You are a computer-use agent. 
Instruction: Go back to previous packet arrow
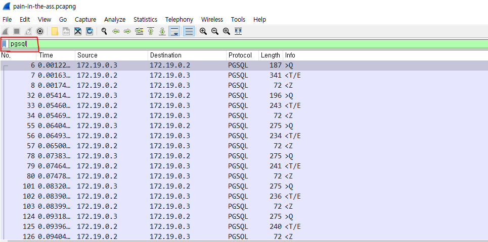116,31
